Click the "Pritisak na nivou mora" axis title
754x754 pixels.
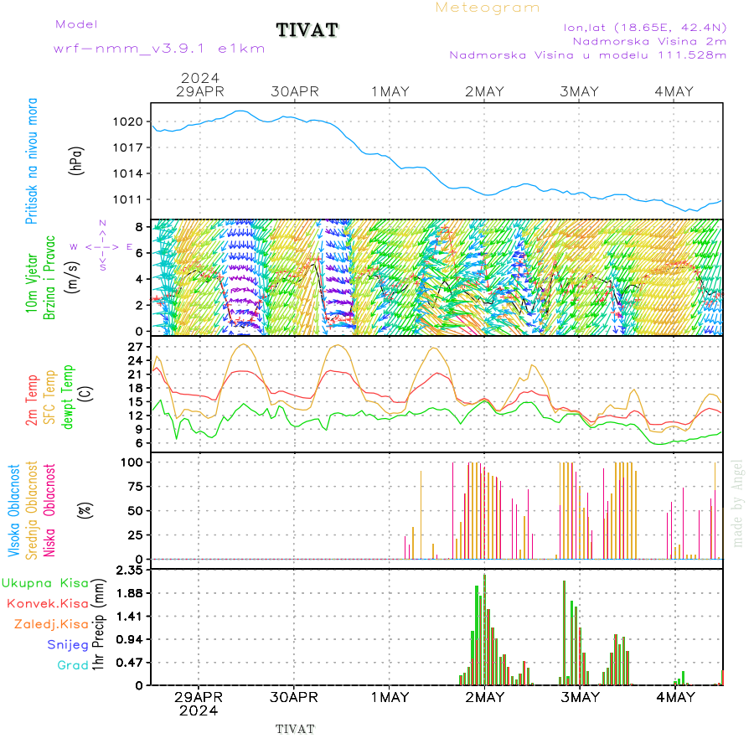coord(31,161)
